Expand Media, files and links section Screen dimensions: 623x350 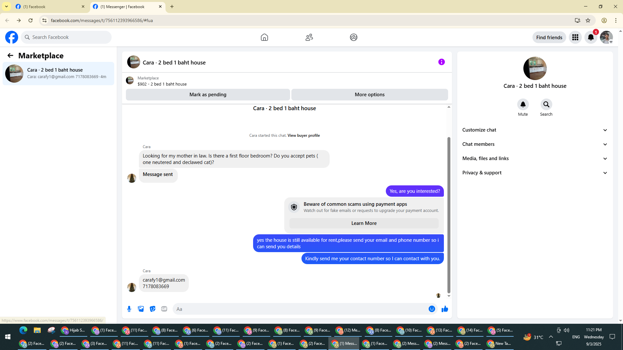point(535,158)
